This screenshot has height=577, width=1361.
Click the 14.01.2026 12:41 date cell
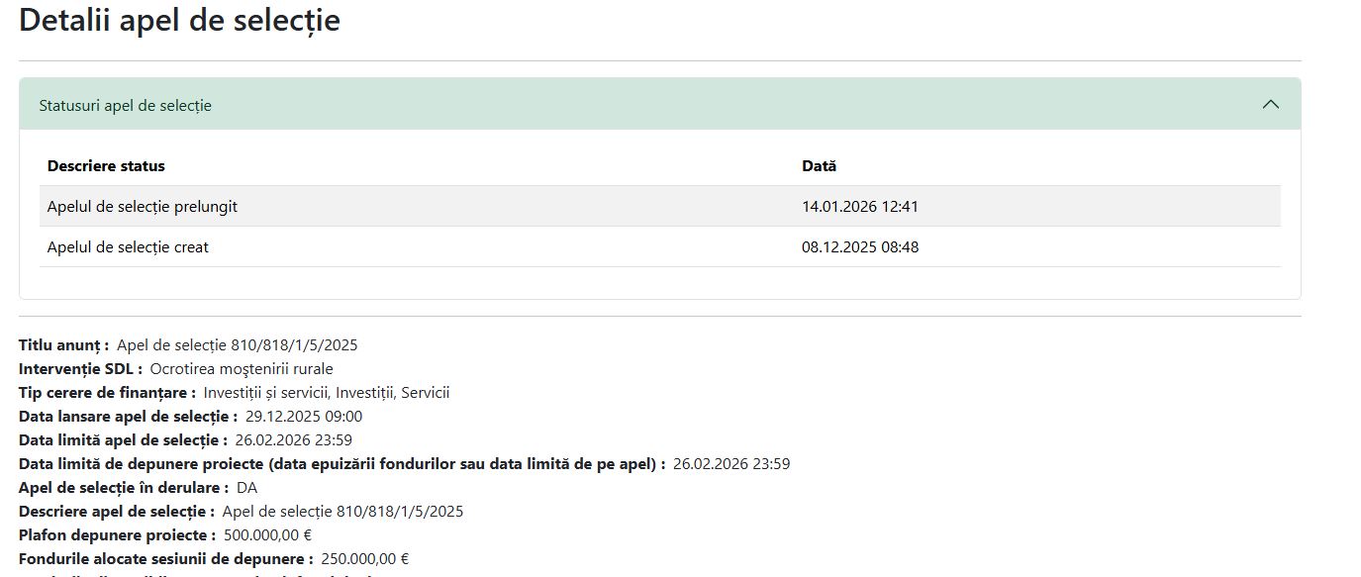[859, 207]
